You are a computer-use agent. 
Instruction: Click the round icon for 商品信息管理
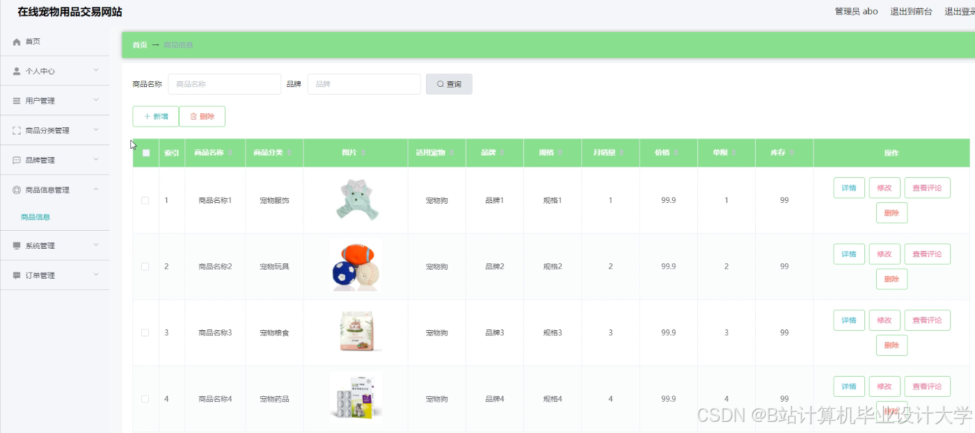[17, 190]
